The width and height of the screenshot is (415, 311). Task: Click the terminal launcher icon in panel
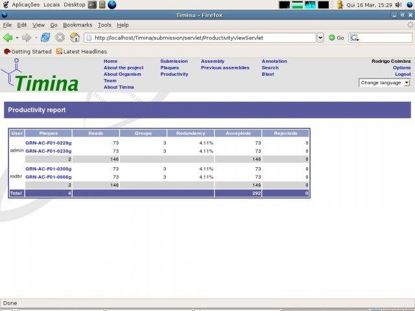coord(92,5)
